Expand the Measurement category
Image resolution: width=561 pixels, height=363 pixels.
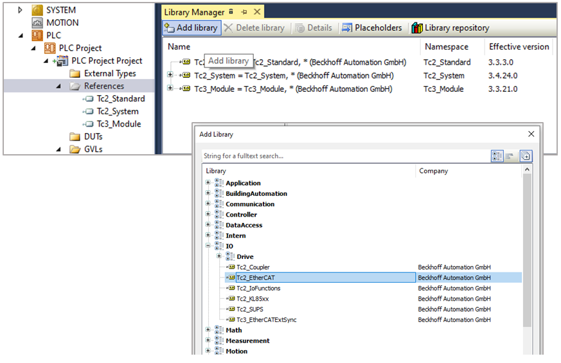tap(208, 340)
